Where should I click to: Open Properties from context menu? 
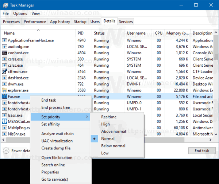click(61, 172)
